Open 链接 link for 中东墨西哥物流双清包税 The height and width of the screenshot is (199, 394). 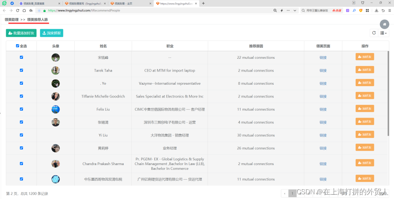[x=323, y=179]
